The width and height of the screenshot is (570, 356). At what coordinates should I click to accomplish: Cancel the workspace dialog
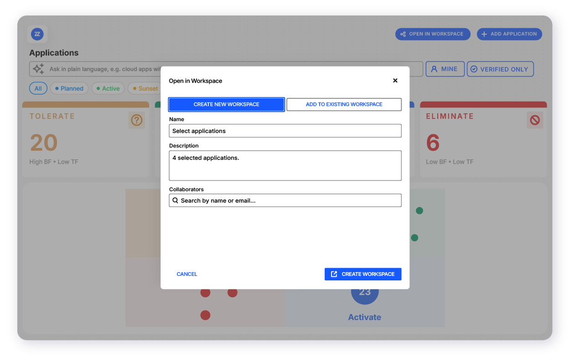click(187, 274)
